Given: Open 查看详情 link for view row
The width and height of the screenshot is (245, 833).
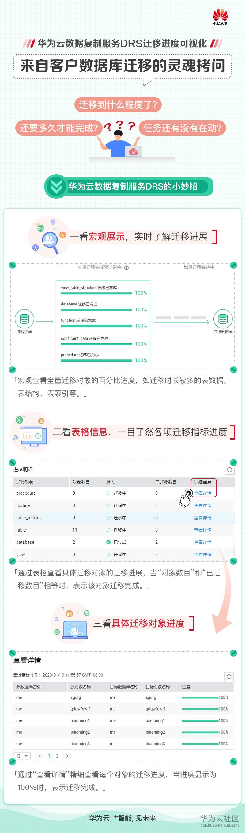Looking at the screenshot, I should tap(203, 555).
